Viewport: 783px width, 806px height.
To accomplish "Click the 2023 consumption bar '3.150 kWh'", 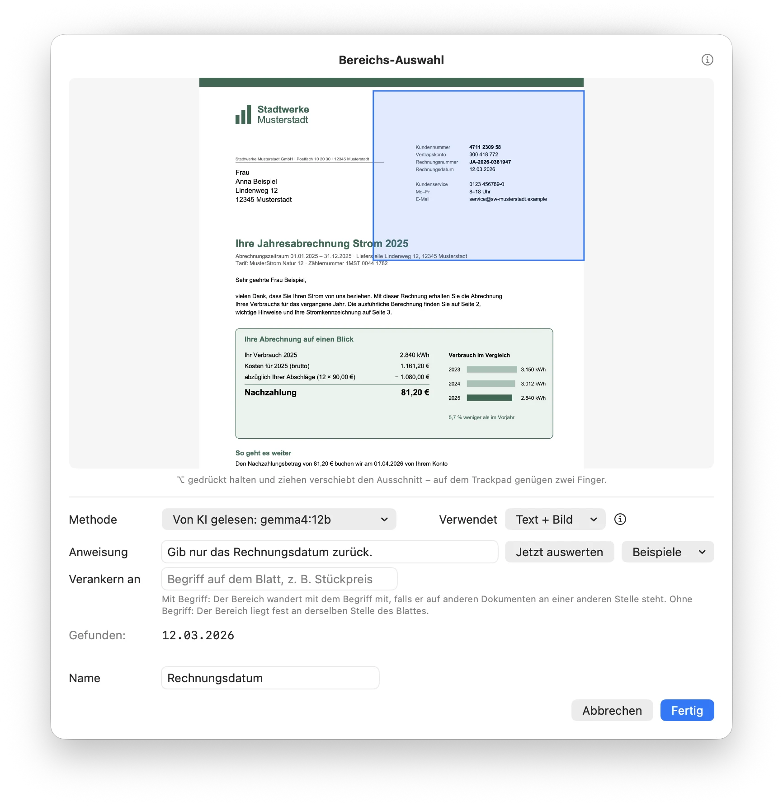I will point(492,369).
